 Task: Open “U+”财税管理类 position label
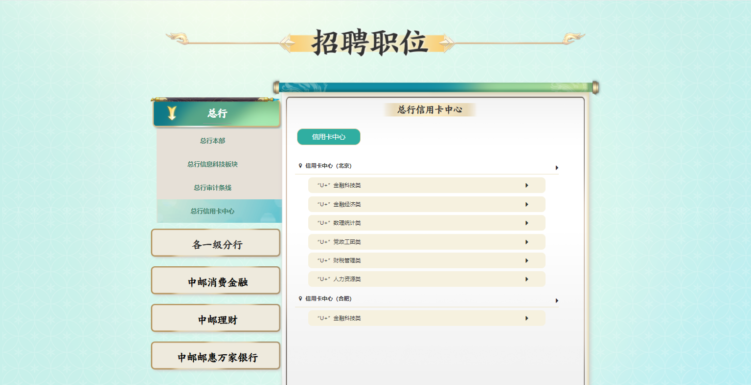[x=339, y=260]
